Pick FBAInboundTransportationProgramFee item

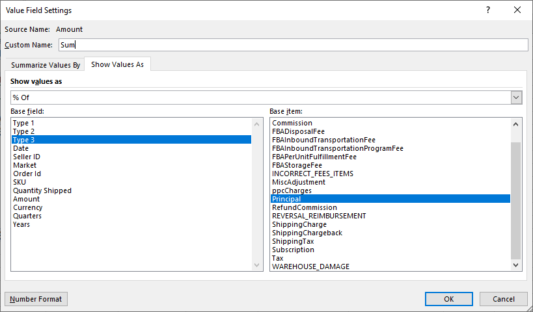[x=390, y=148]
